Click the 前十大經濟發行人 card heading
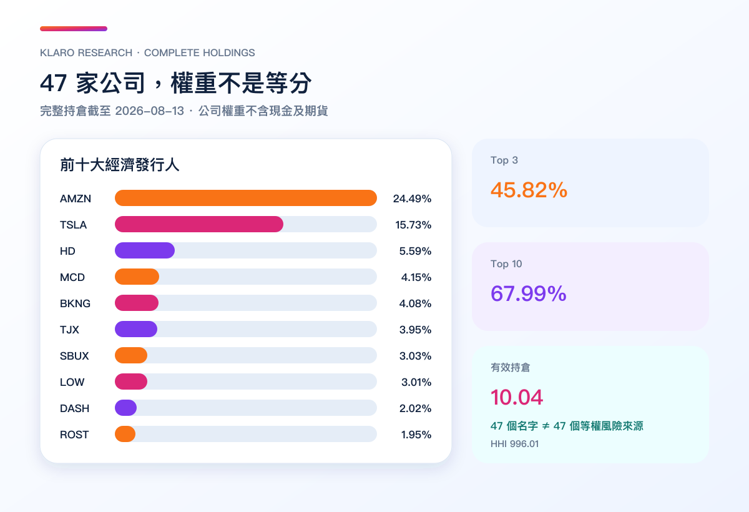 120,165
